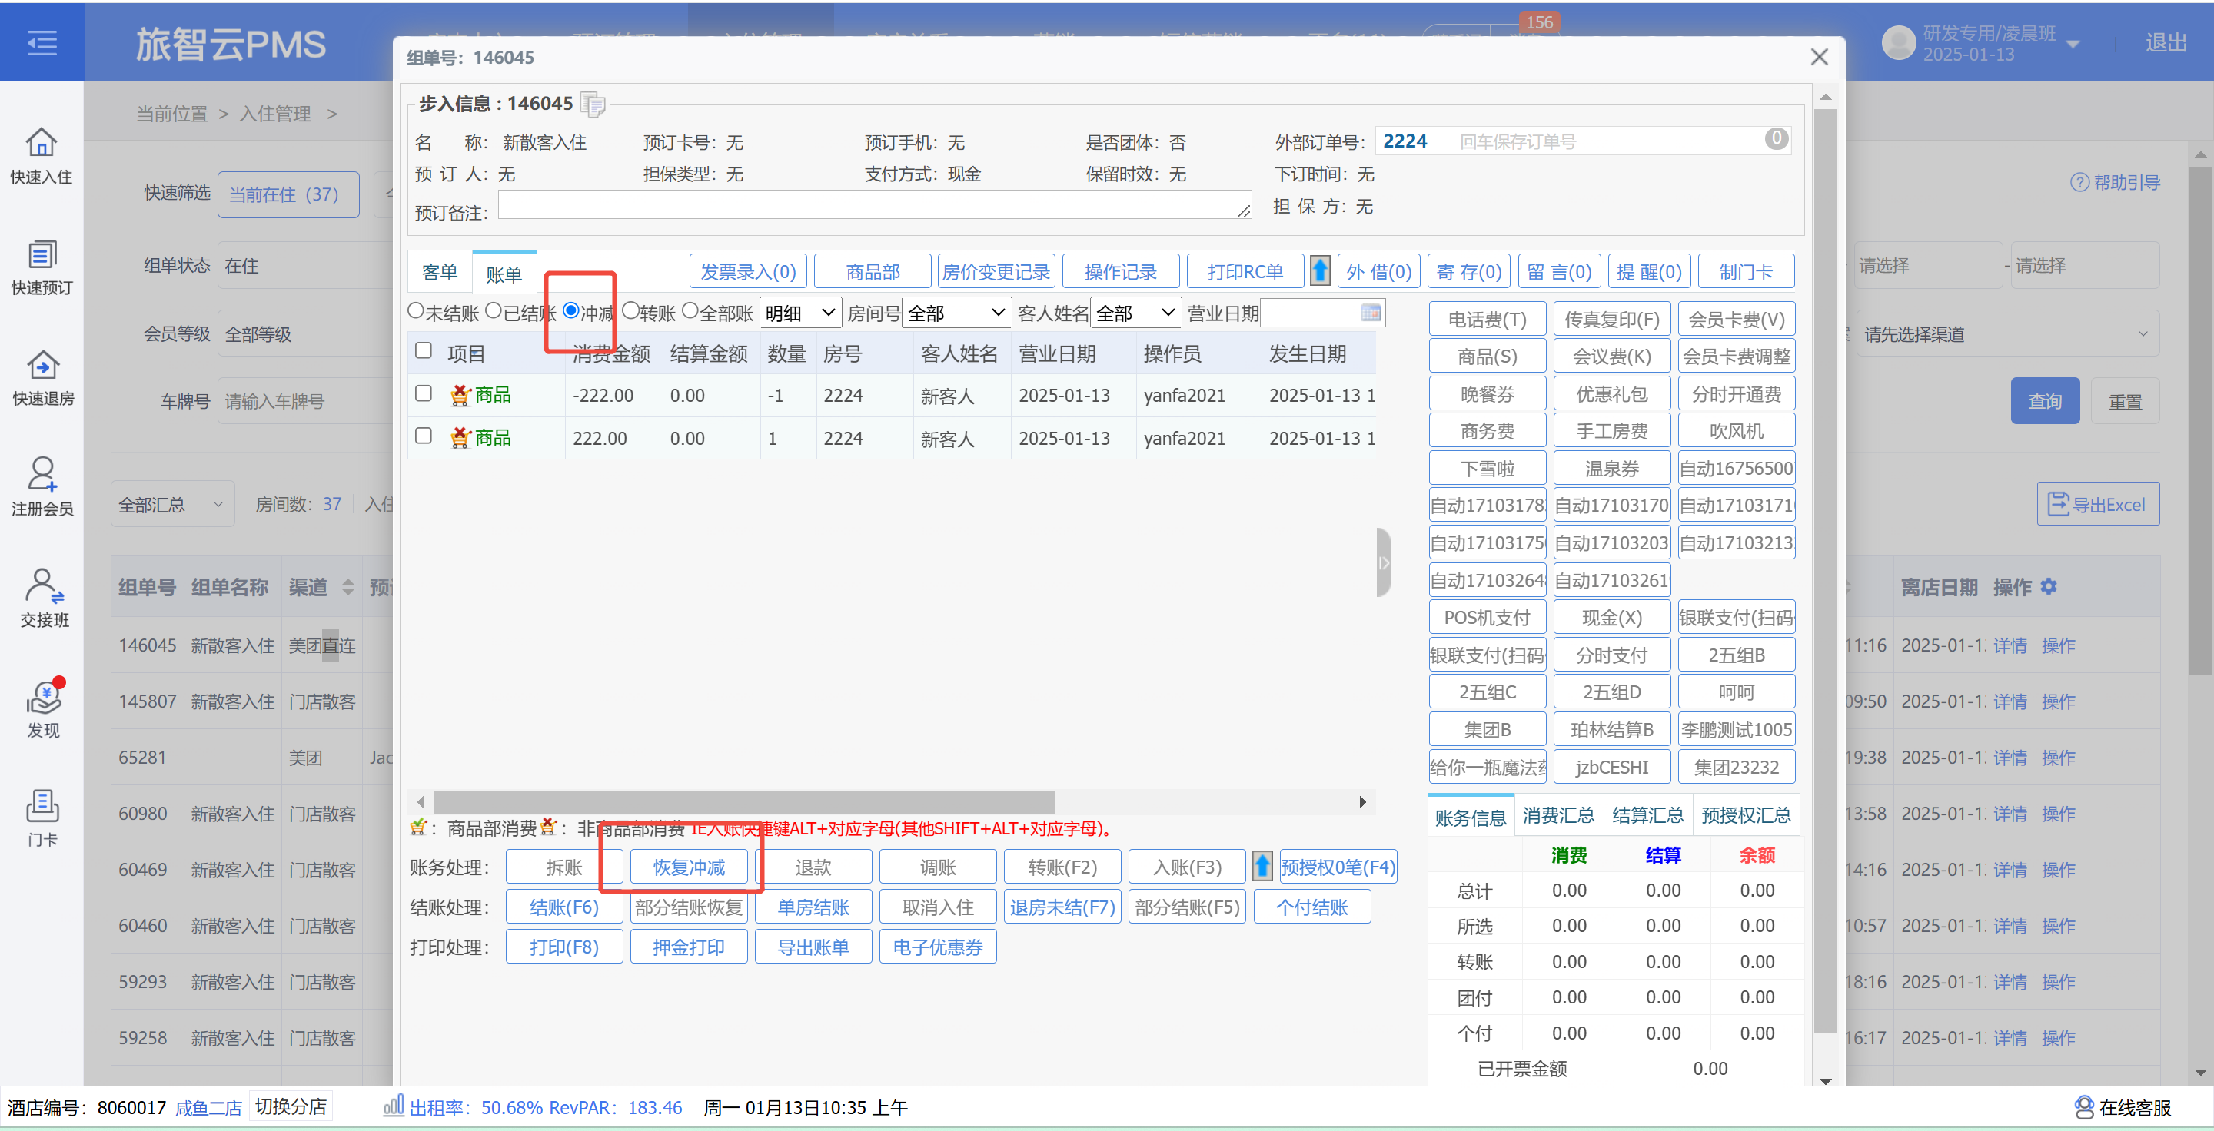
Task: Select 未结账 radio button
Action: (x=416, y=311)
